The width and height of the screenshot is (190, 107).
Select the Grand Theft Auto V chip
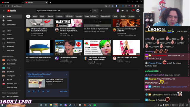[x=91, y=16]
